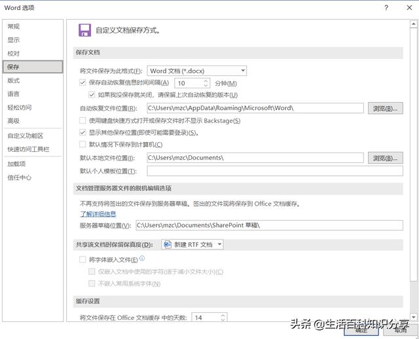Open the 了解详细信息 link
The image size is (419, 339).
[98, 214]
